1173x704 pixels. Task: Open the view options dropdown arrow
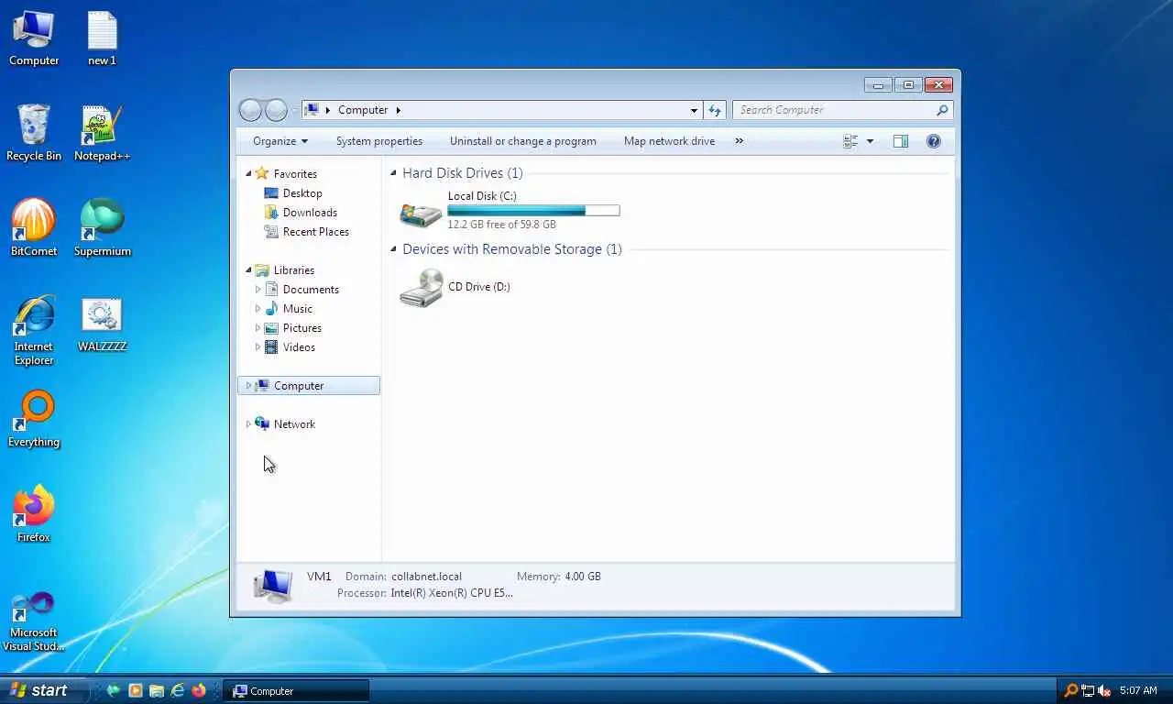pyautogui.click(x=870, y=141)
